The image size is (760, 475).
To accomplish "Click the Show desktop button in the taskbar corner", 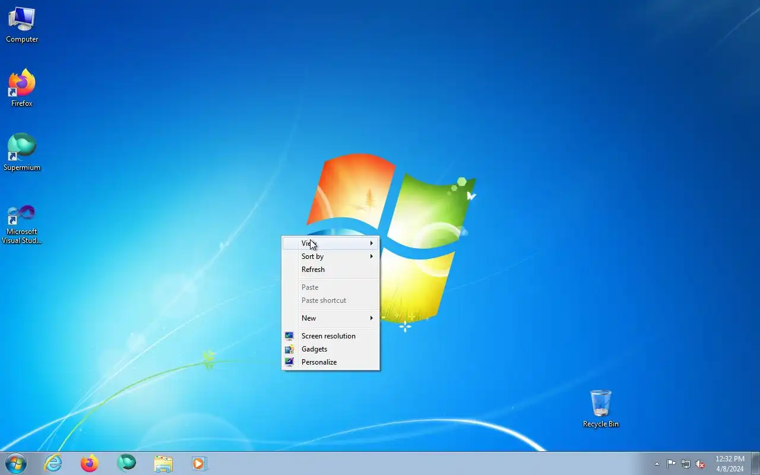I will click(755, 463).
